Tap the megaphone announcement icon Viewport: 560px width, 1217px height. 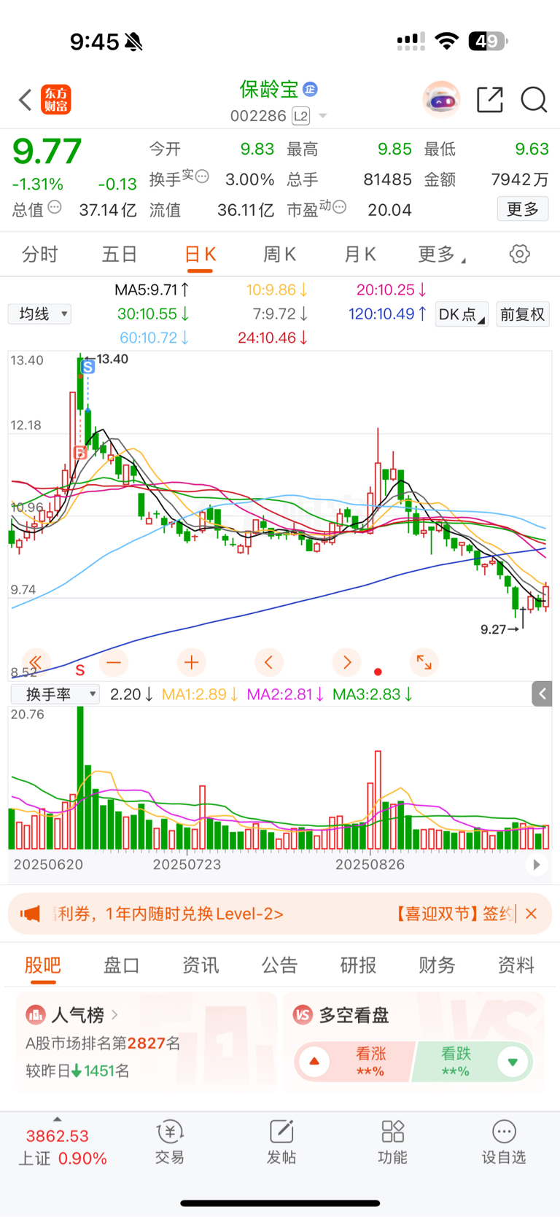[30, 914]
